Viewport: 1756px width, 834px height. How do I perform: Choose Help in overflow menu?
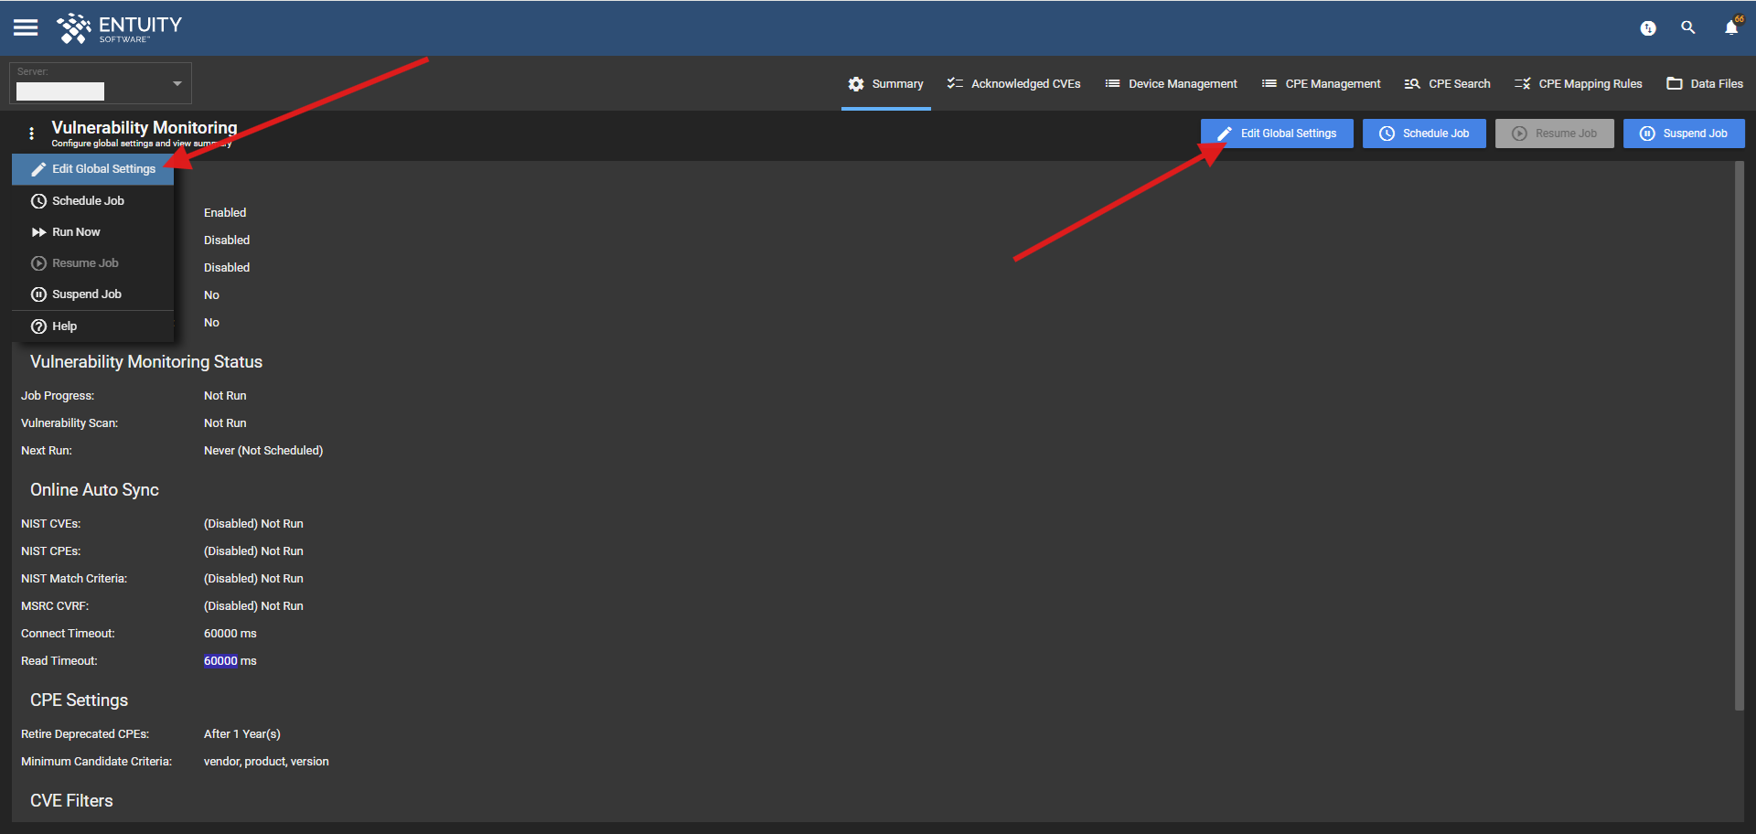[92, 326]
